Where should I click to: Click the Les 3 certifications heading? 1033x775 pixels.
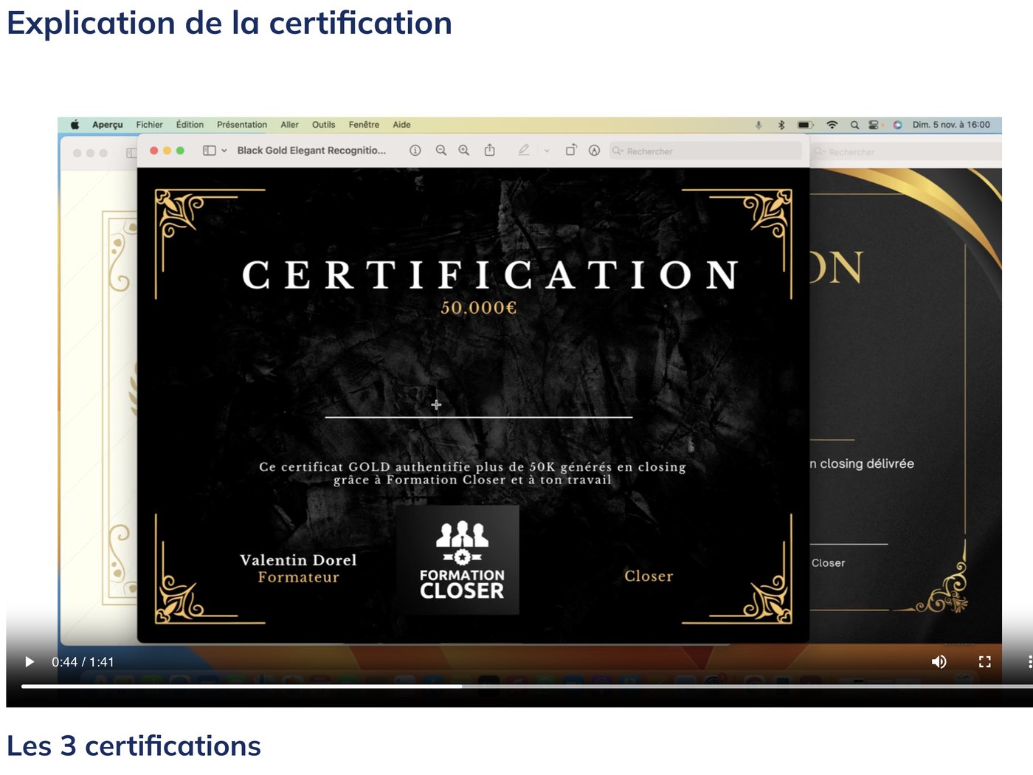(134, 746)
